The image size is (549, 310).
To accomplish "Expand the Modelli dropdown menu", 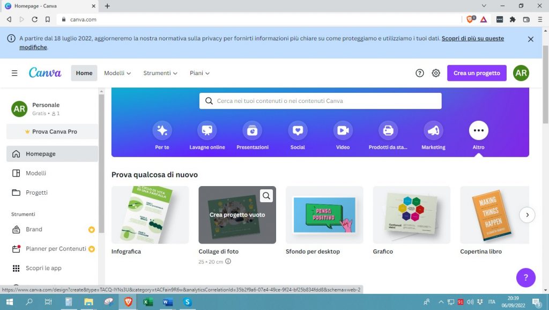I will (x=117, y=73).
